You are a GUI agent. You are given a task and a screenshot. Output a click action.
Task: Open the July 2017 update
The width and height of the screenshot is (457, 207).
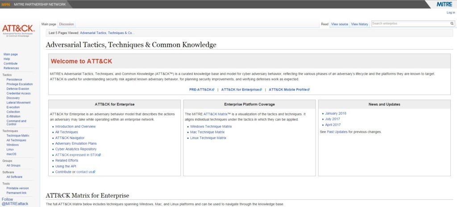click(x=332, y=119)
